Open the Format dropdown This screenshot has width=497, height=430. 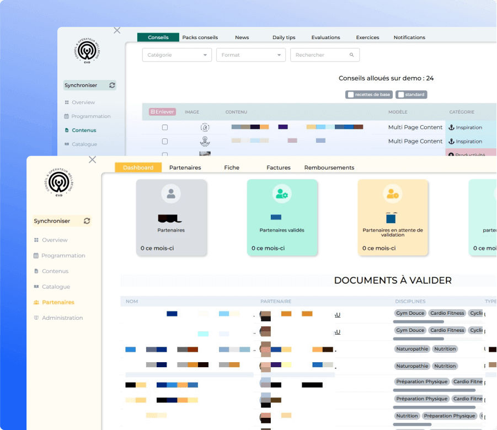coord(250,55)
